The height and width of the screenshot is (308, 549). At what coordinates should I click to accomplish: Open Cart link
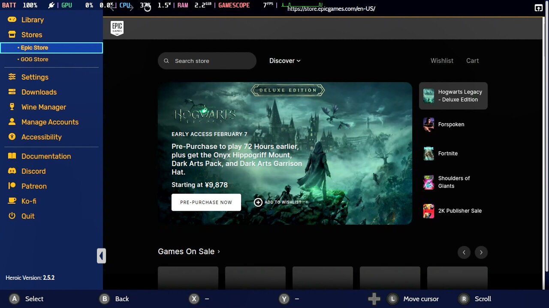tap(472, 61)
